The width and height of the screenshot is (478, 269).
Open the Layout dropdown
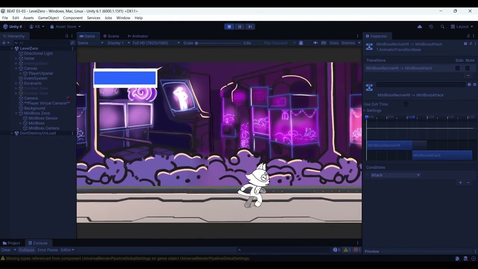(462, 27)
